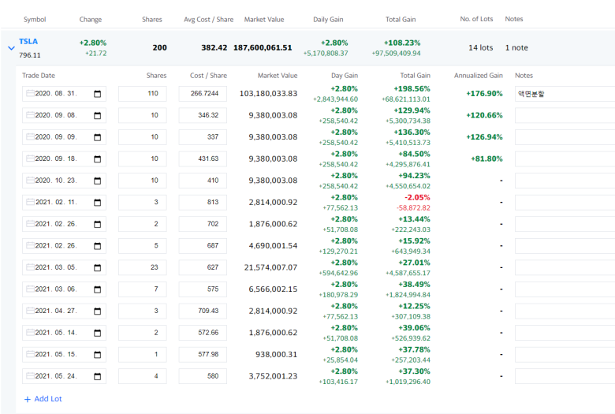Open calendar picker for 2020. 10. 23. lot

97,181
